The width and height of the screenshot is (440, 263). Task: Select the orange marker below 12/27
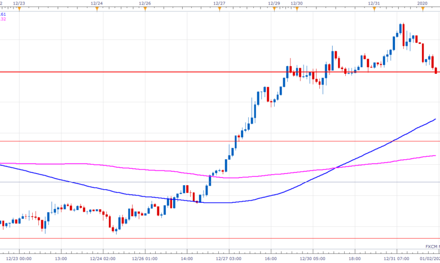click(x=219, y=9)
